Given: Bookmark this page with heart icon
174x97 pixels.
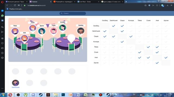Looking at the screenshot, I should click(157, 5).
